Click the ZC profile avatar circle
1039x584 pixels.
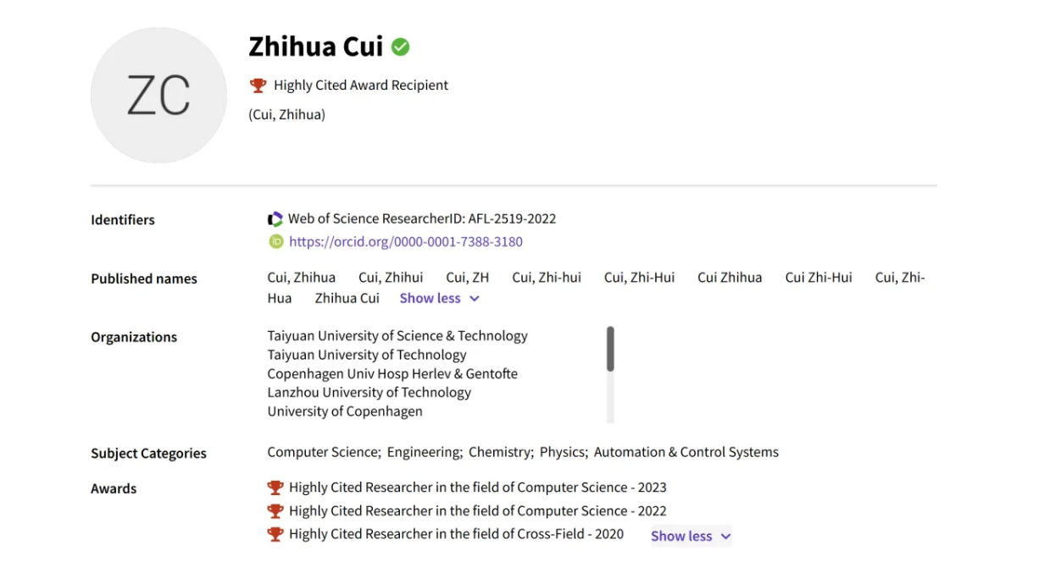click(158, 95)
